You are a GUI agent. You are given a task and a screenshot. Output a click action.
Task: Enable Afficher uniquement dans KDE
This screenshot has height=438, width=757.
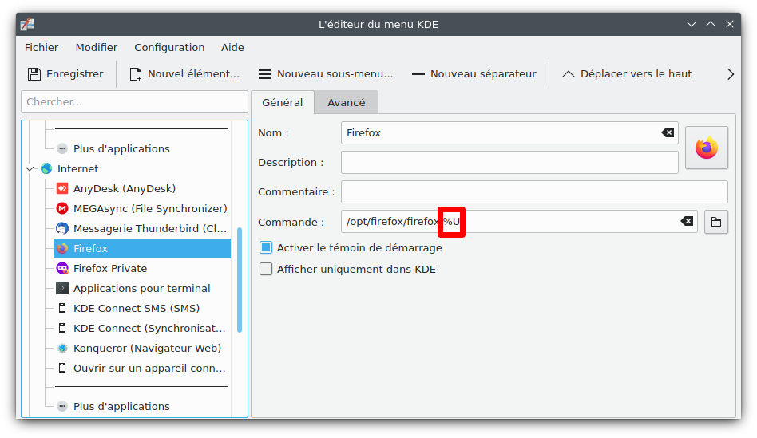[x=266, y=269]
